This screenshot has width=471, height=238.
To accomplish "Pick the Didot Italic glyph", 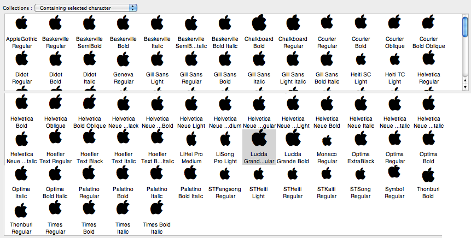I will point(89,59).
